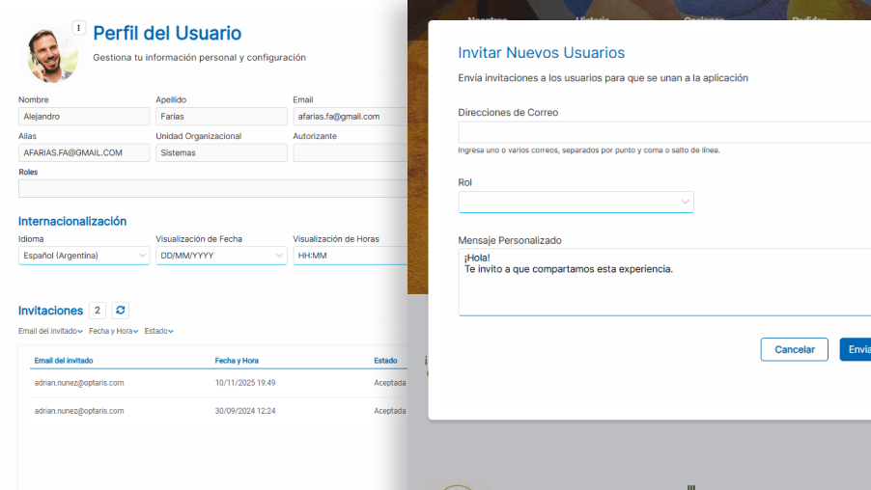Open the Rol dropdown in invite dialog
The height and width of the screenshot is (490, 871).
pyautogui.click(x=576, y=202)
